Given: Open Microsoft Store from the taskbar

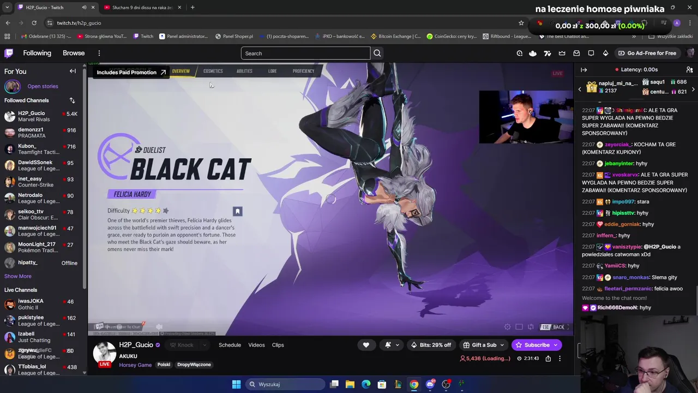Looking at the screenshot, I should point(382,384).
